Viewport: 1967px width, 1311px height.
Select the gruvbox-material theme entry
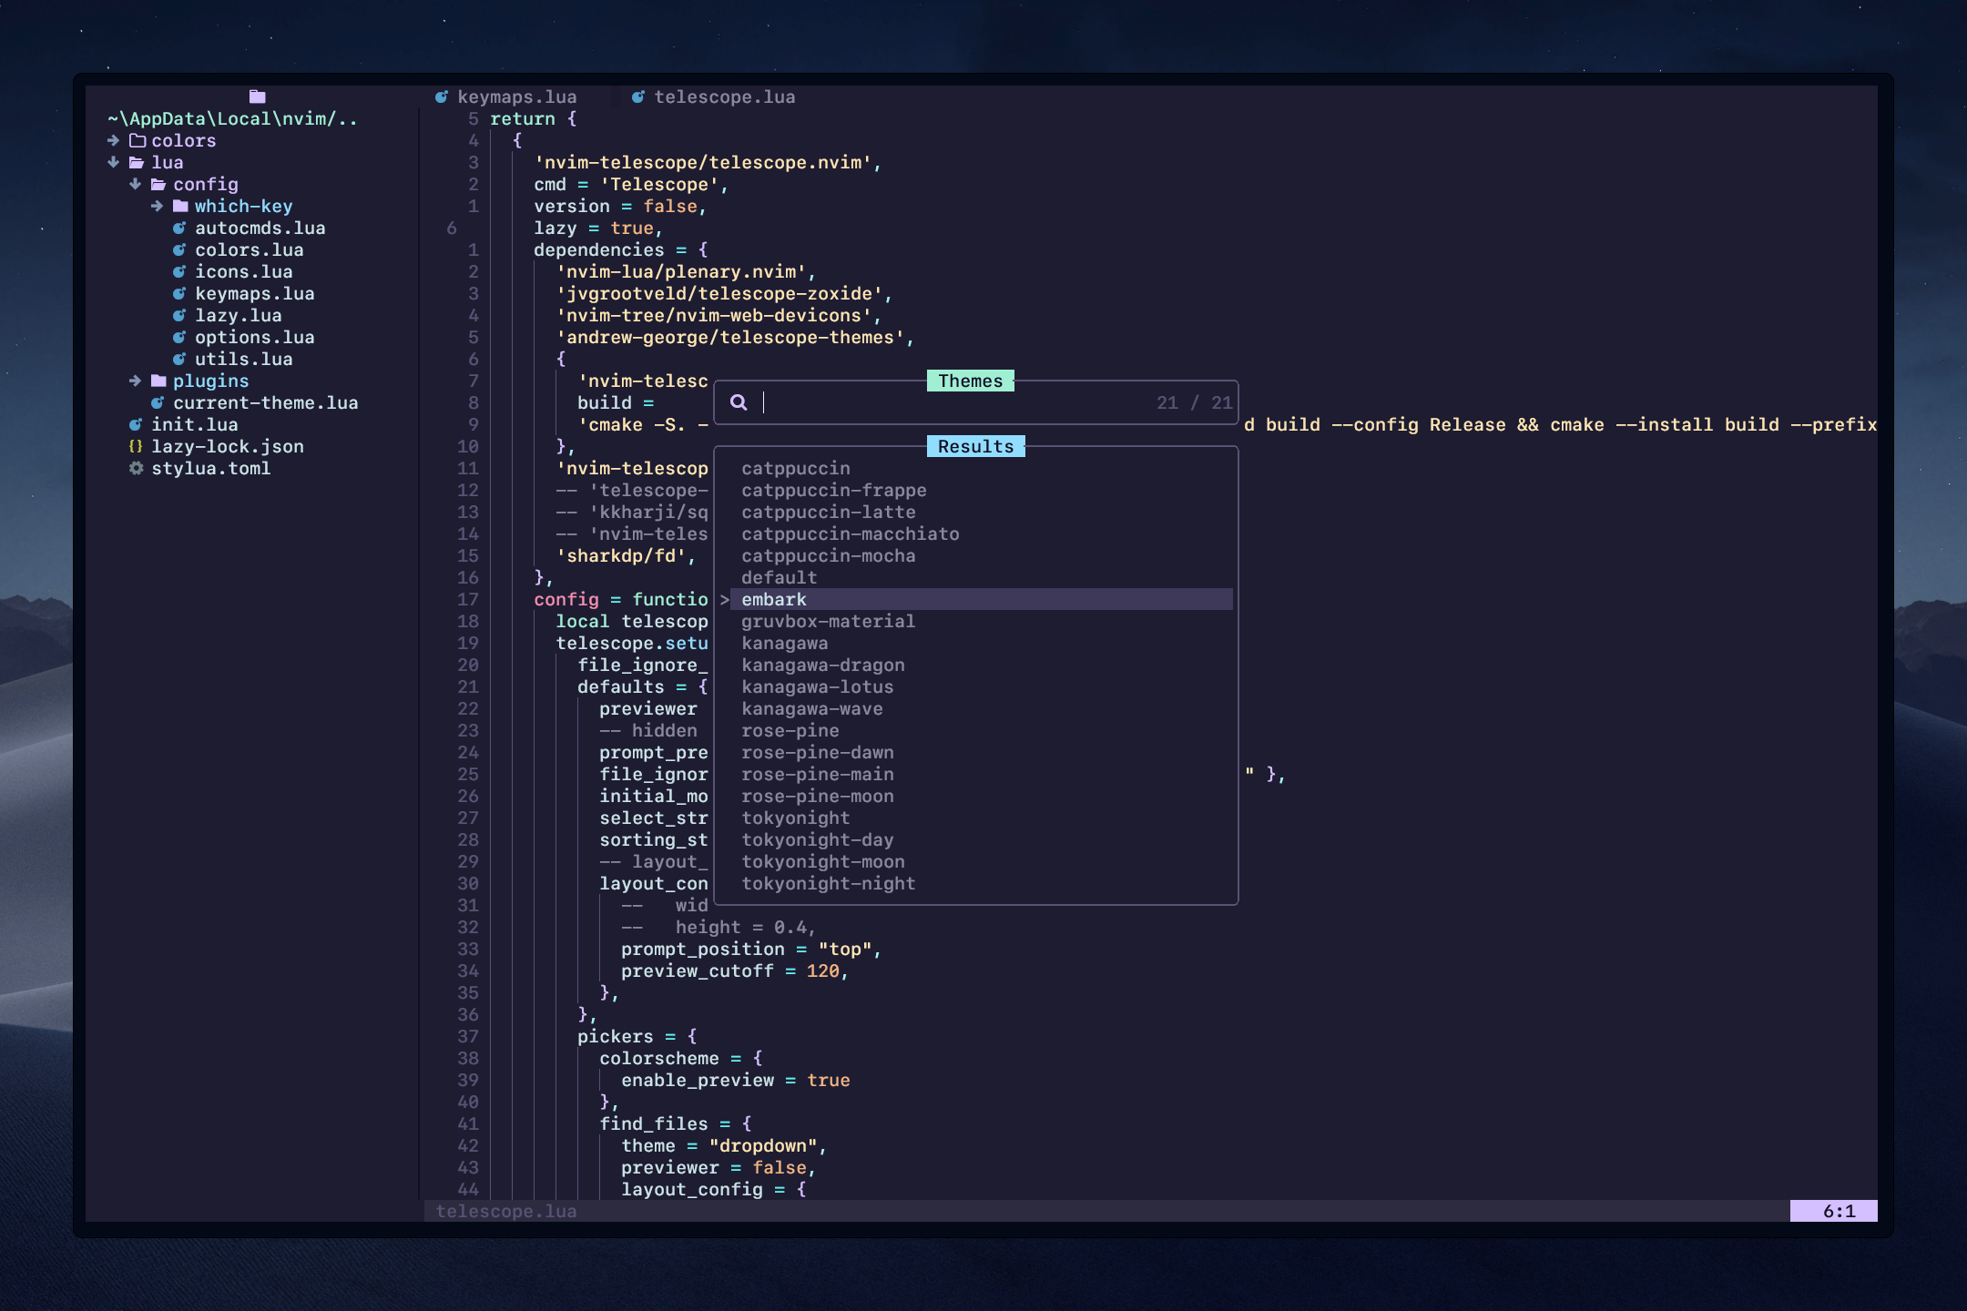click(828, 622)
